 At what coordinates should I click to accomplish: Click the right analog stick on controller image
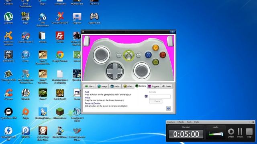point(142,71)
